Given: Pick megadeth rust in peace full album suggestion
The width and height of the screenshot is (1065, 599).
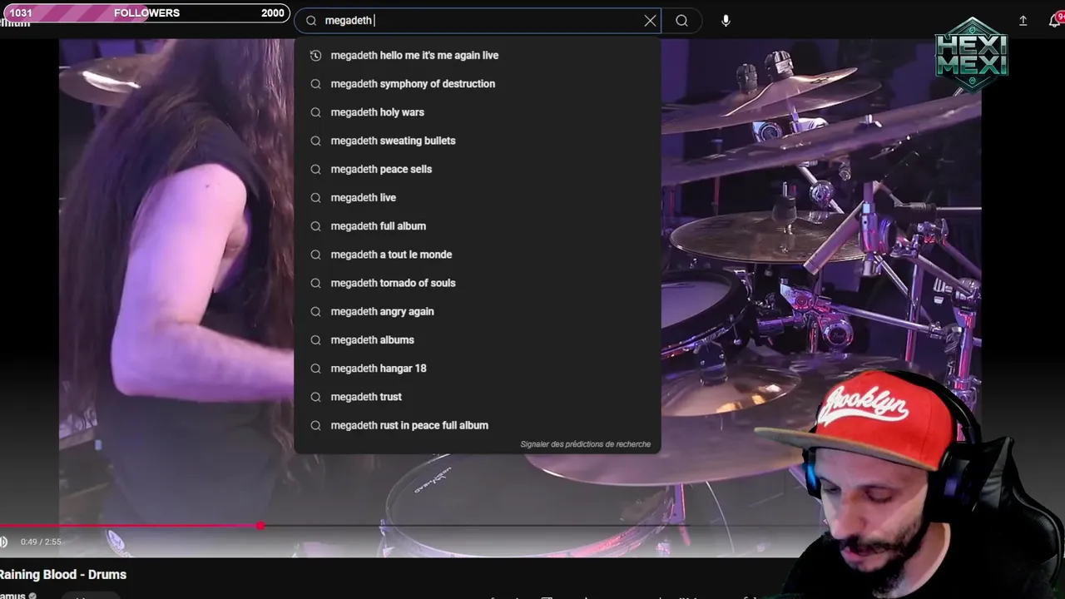Looking at the screenshot, I should (x=478, y=425).
